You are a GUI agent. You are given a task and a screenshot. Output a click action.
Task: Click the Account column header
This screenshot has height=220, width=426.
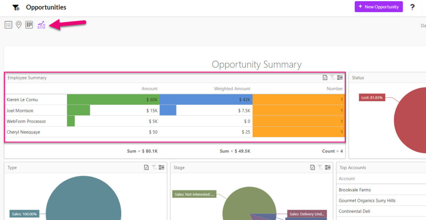pos(347,179)
